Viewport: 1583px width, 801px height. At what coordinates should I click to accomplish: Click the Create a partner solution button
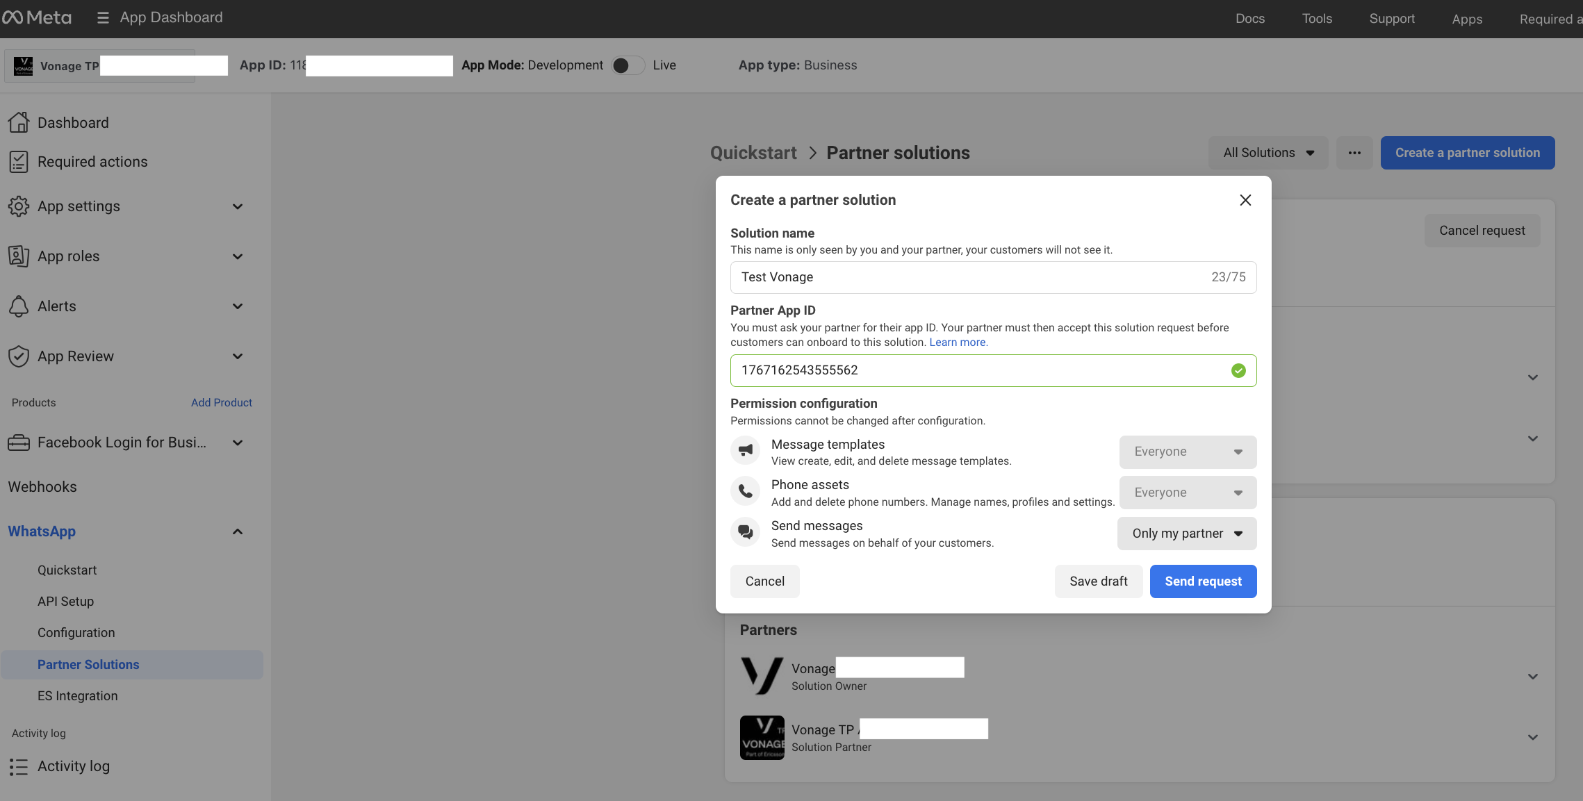tap(1467, 153)
